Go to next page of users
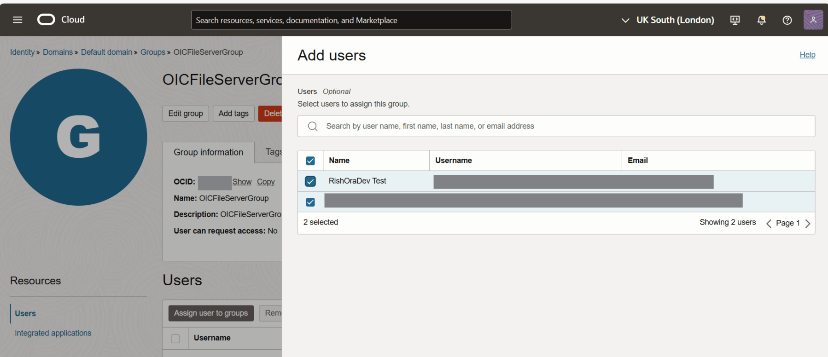This screenshot has height=357, width=828. [808, 224]
